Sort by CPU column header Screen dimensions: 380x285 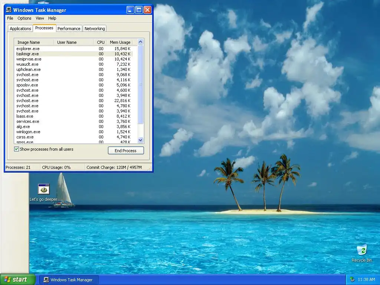[100, 42]
